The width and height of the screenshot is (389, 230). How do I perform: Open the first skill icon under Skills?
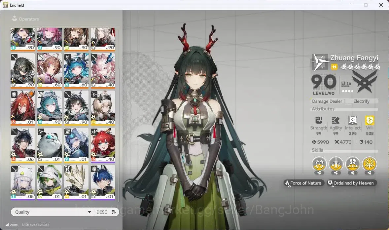tap(319, 164)
